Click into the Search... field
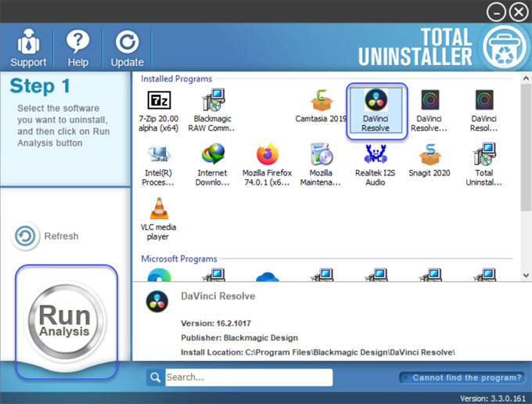This screenshot has width=532, height=404. pyautogui.click(x=249, y=377)
